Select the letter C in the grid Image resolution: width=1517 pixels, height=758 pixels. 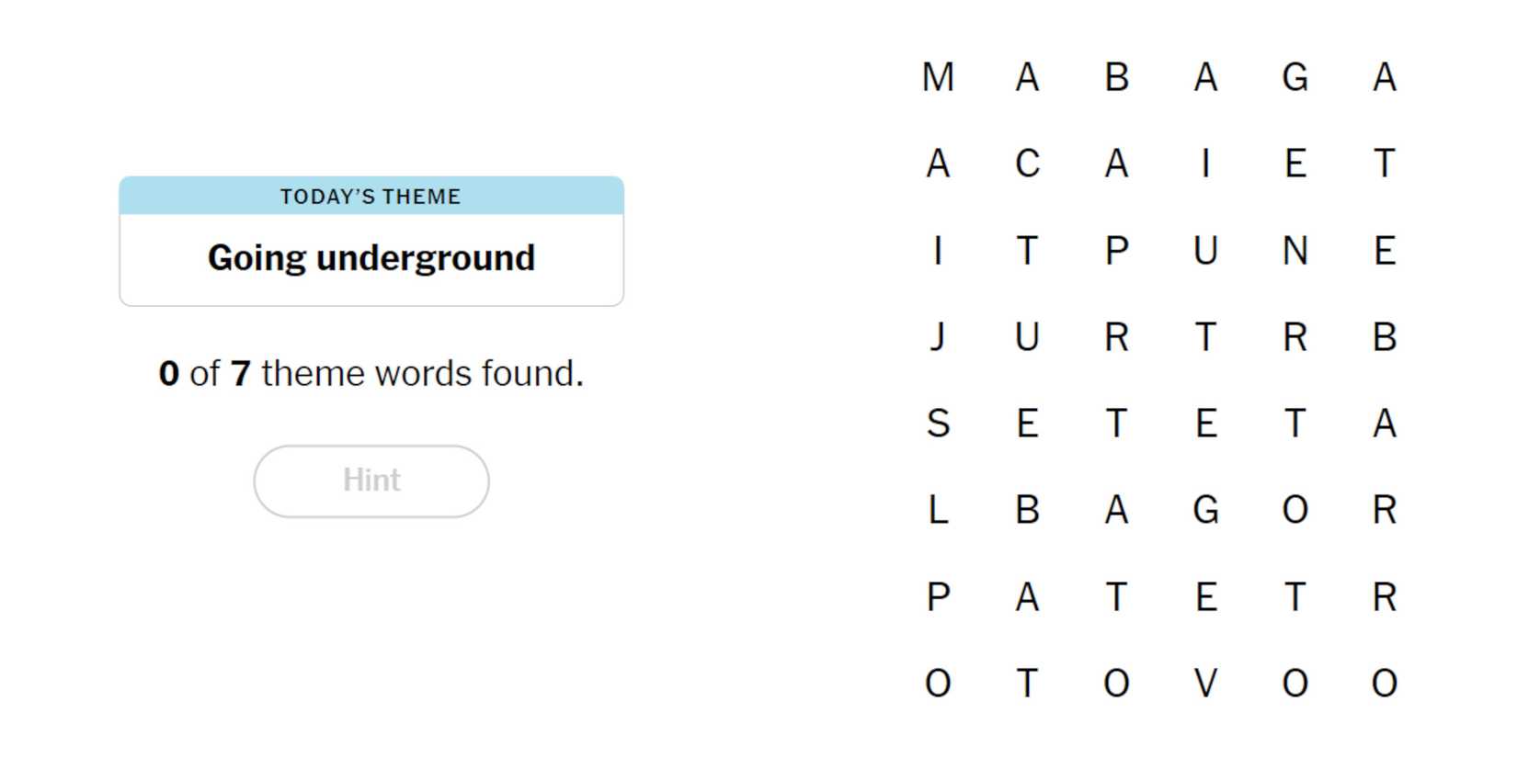pos(1027,164)
